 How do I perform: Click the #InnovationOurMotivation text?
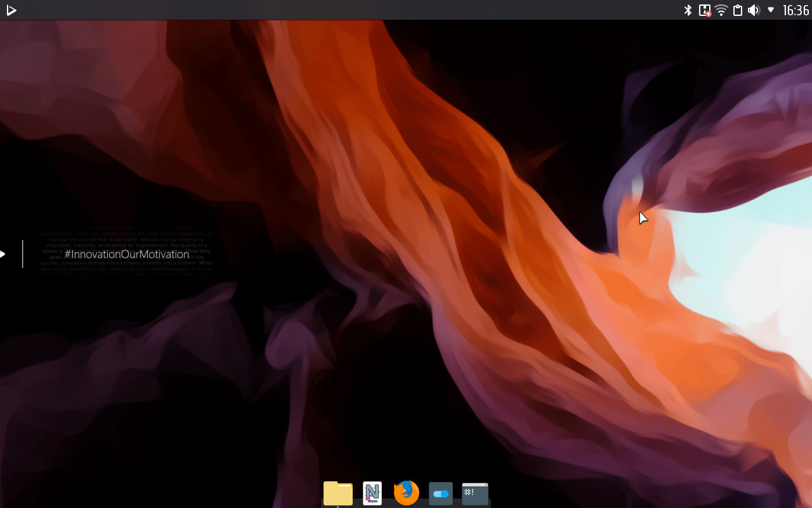coord(127,254)
